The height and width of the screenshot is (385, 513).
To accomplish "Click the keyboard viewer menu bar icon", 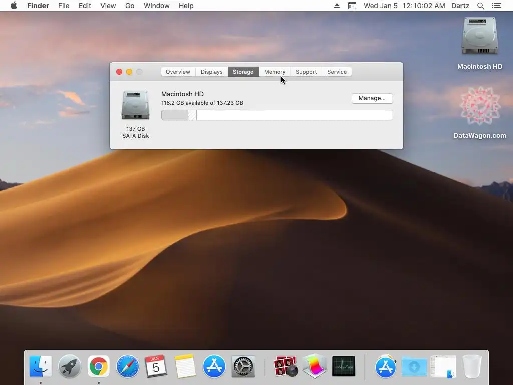I will tap(352, 6).
